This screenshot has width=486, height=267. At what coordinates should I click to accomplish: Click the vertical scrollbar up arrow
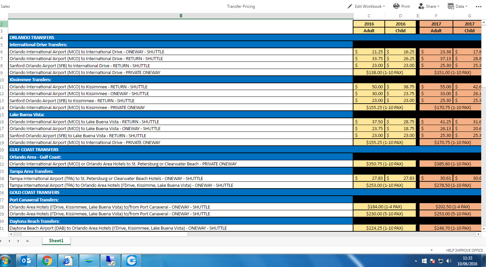(484, 22)
